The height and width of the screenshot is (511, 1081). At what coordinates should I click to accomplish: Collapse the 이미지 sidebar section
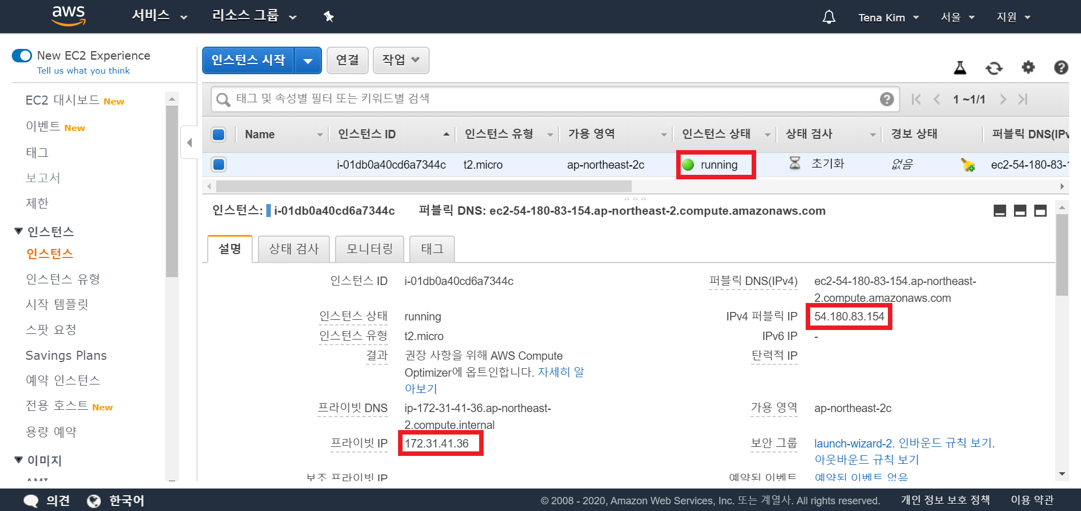click(x=19, y=460)
